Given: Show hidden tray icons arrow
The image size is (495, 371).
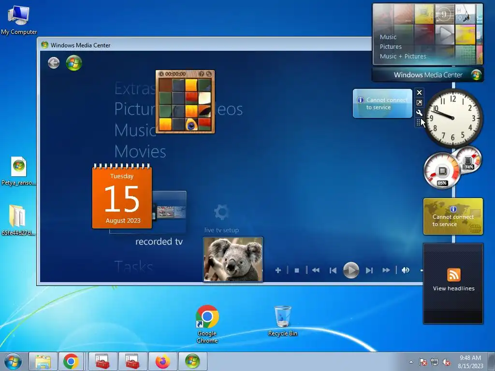Looking at the screenshot, I should [411, 362].
